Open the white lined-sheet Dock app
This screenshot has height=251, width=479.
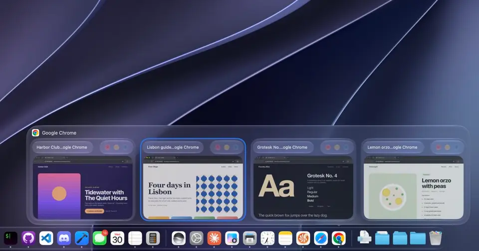point(135,238)
